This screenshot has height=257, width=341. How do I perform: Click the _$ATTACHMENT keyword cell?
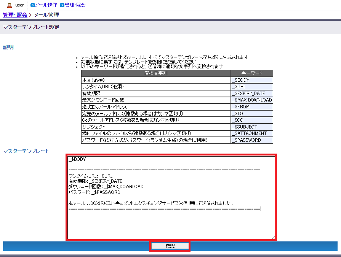click(x=252, y=133)
